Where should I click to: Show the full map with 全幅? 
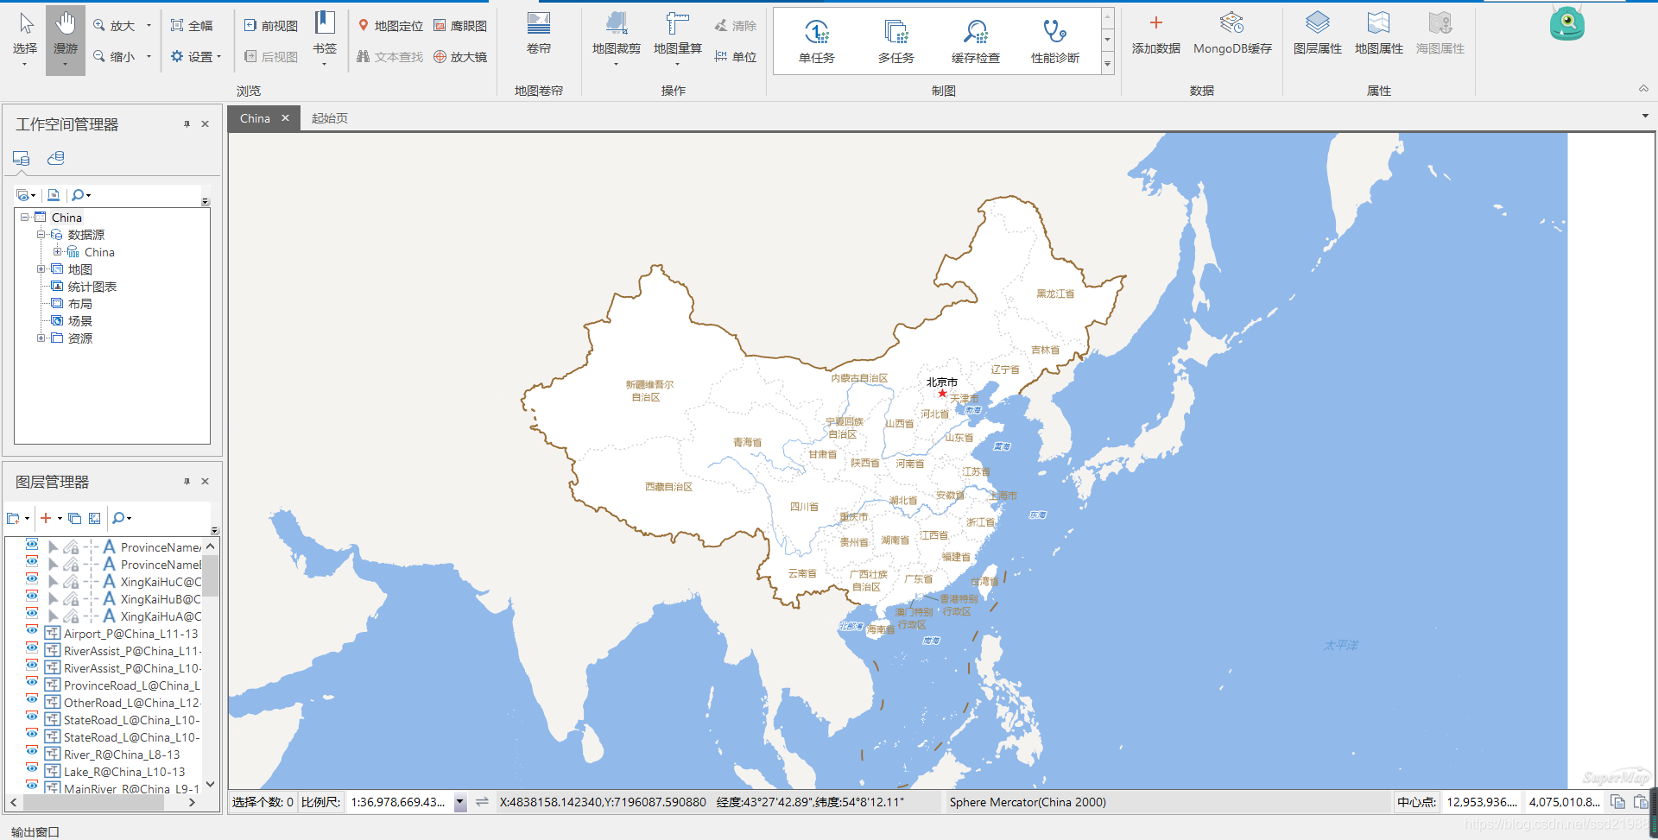tap(192, 26)
